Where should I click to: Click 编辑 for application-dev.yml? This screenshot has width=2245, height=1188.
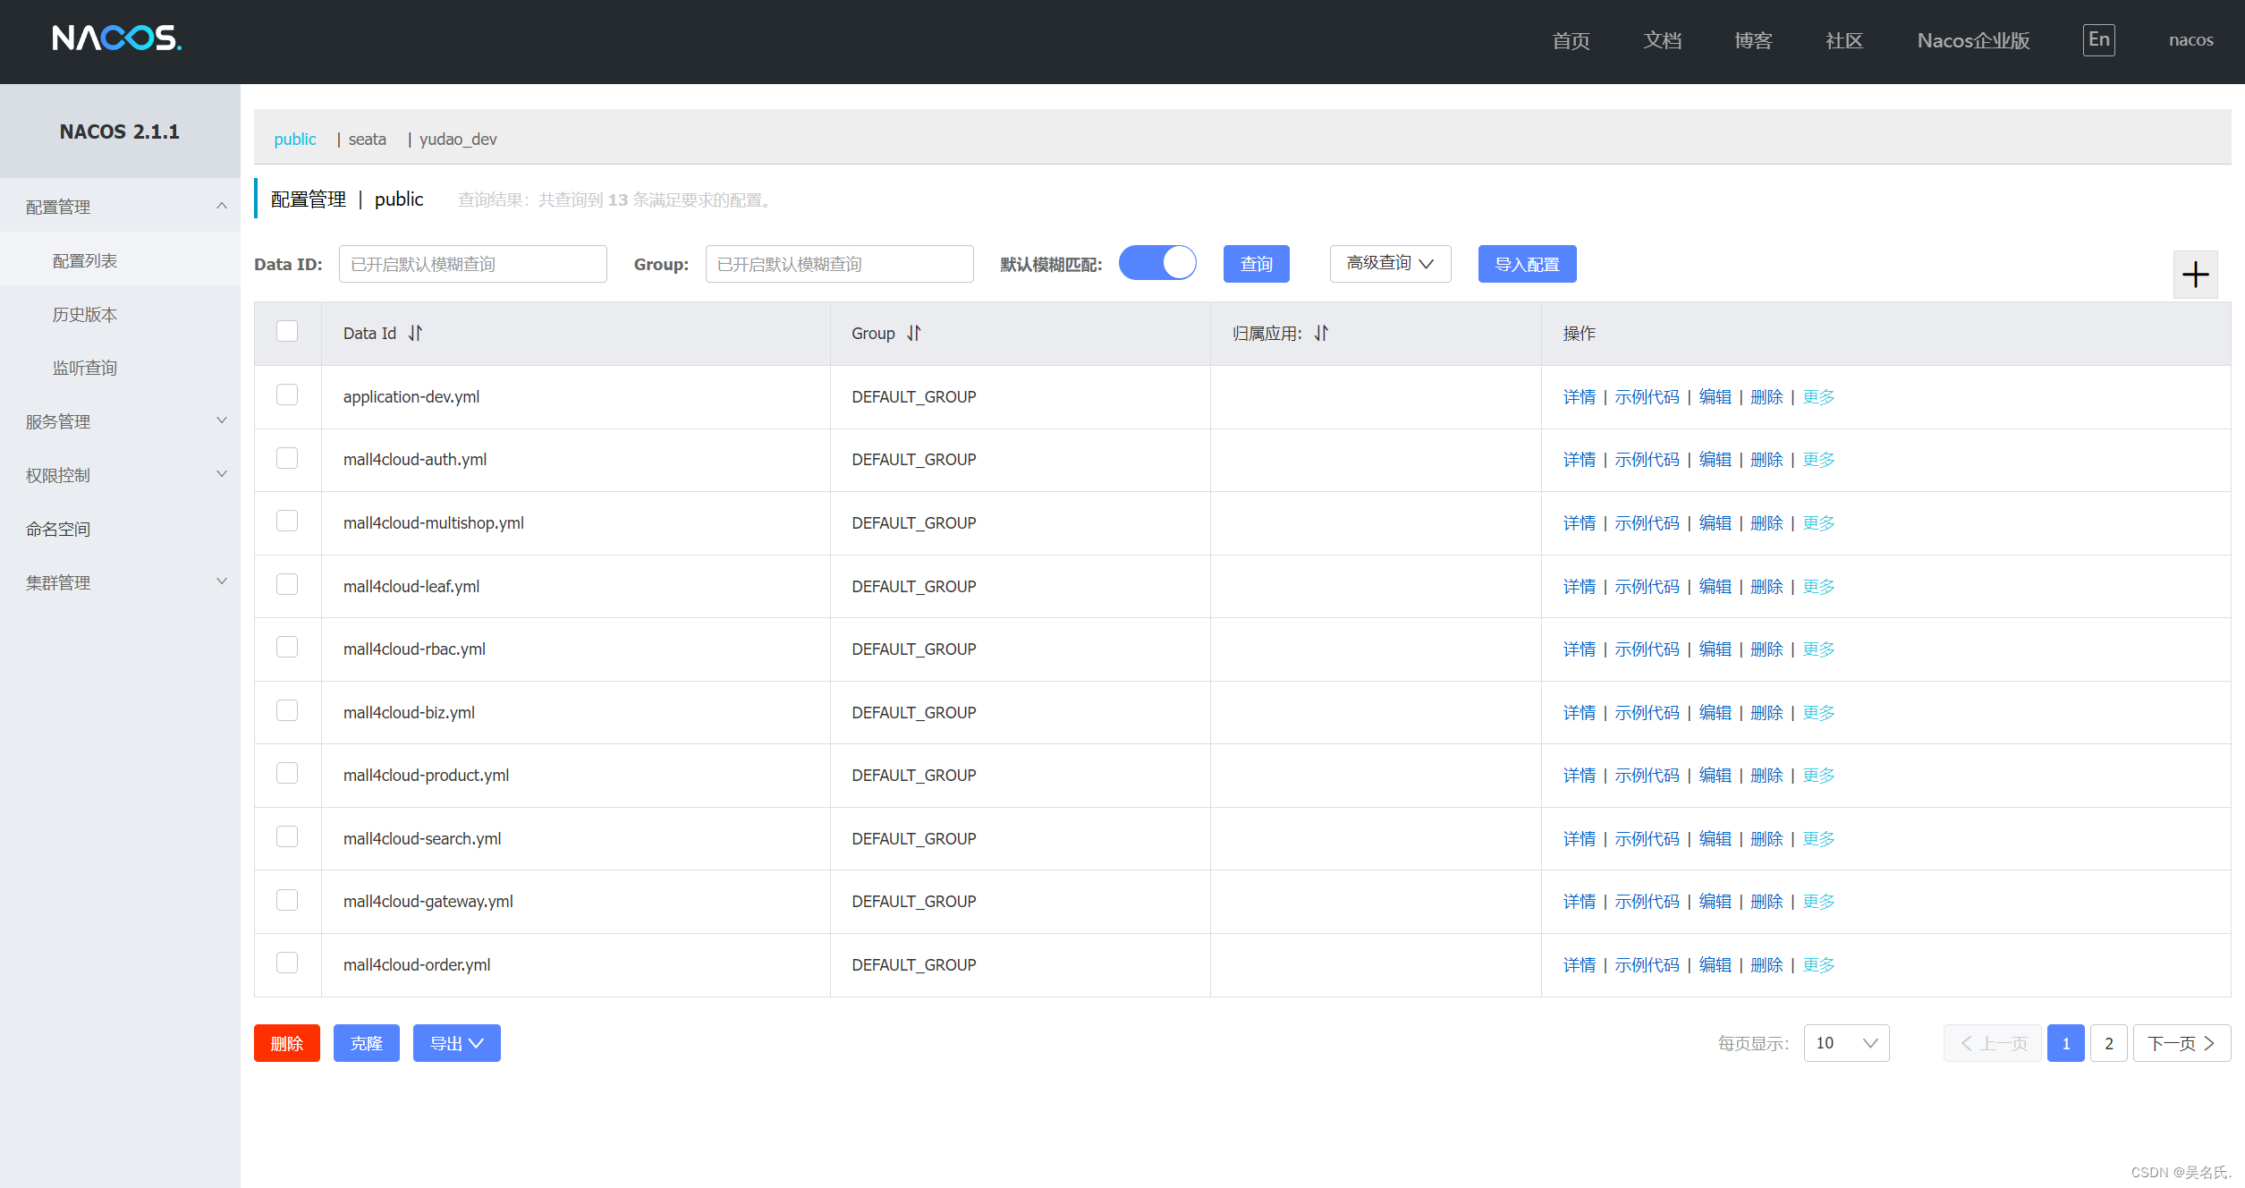click(1715, 396)
